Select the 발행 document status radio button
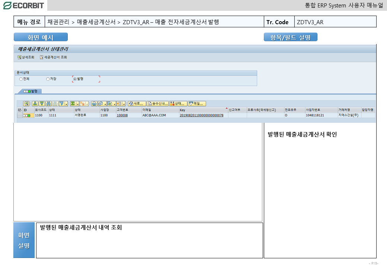This screenshot has height=268, width=387. click(75, 79)
